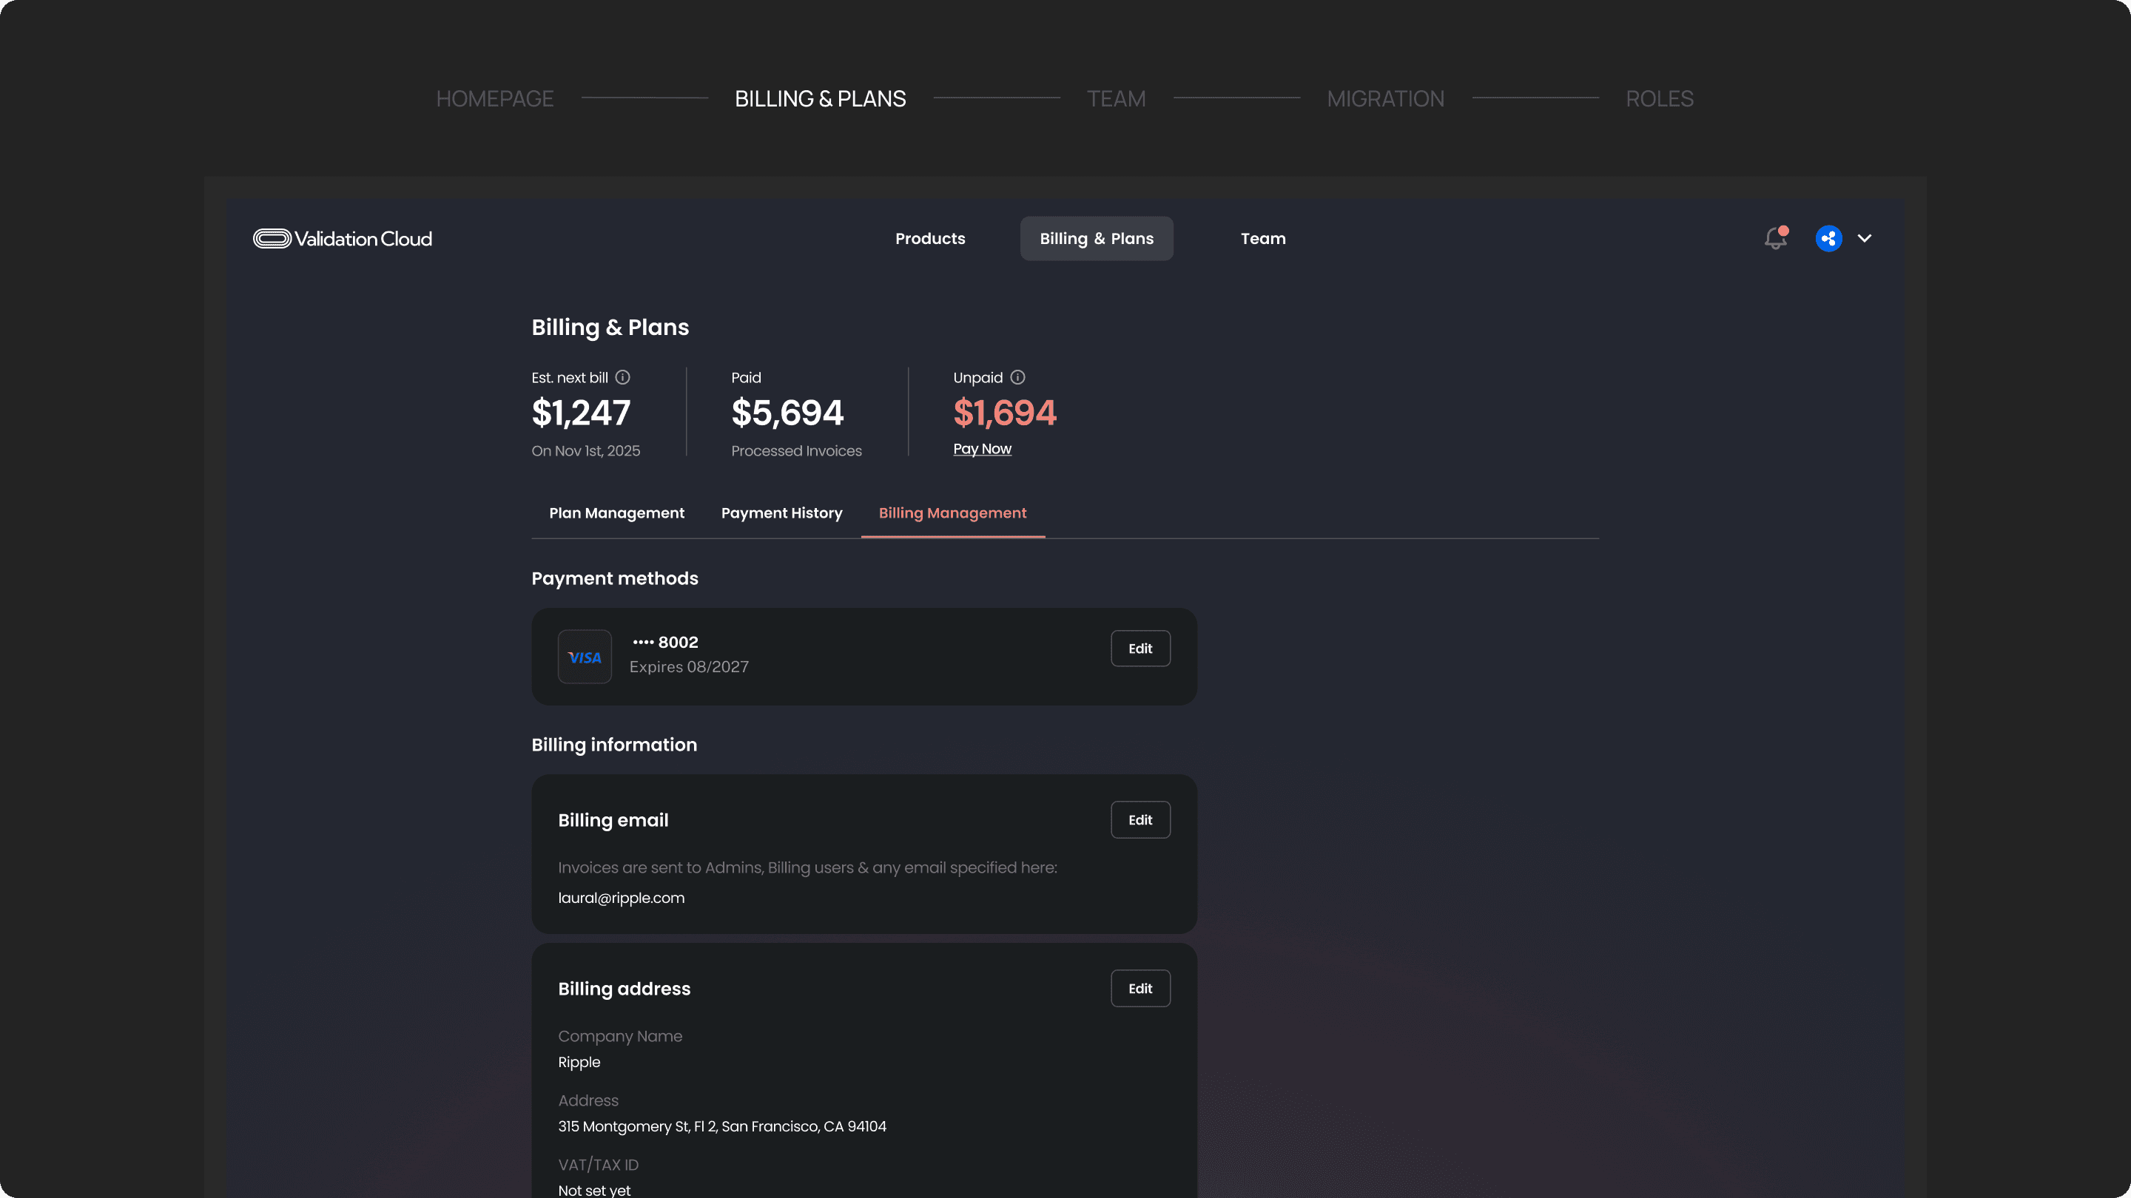Go to the Team nav item
2131x1198 pixels.
1262,239
